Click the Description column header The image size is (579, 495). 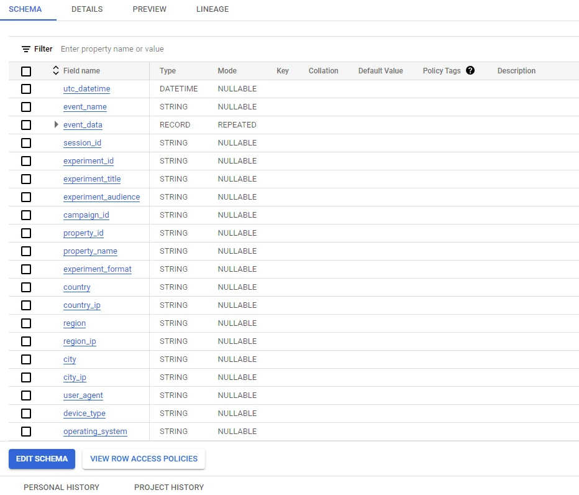516,71
